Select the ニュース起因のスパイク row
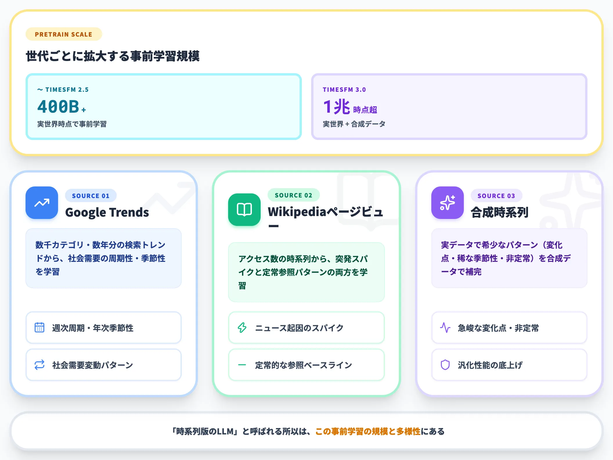The height and width of the screenshot is (460, 613). (x=306, y=328)
